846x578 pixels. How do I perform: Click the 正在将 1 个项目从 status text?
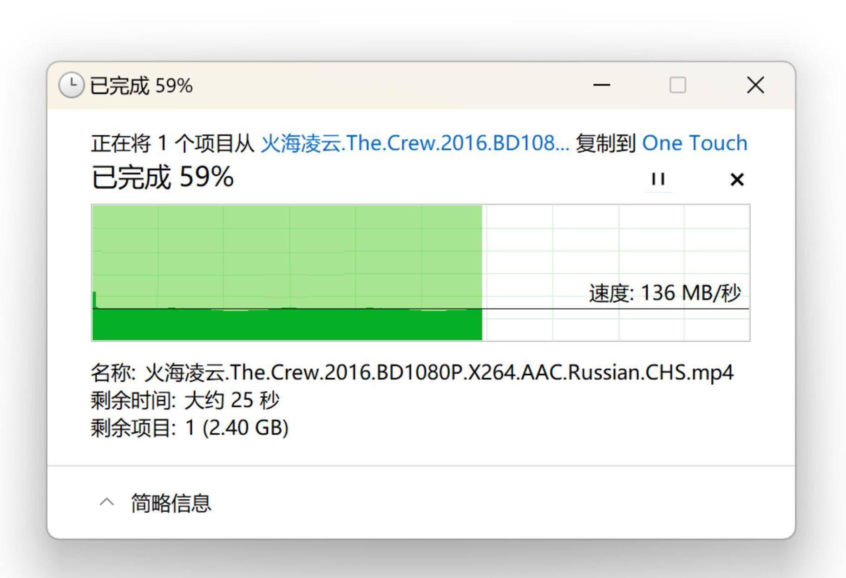[x=172, y=143]
